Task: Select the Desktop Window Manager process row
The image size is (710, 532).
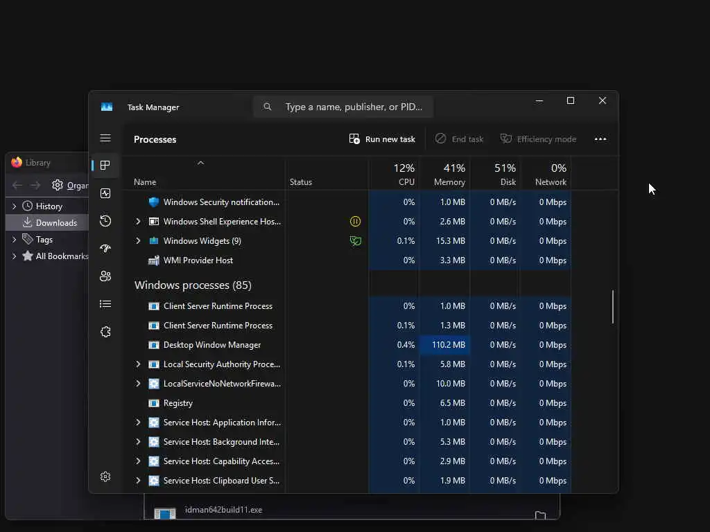Action: point(347,345)
